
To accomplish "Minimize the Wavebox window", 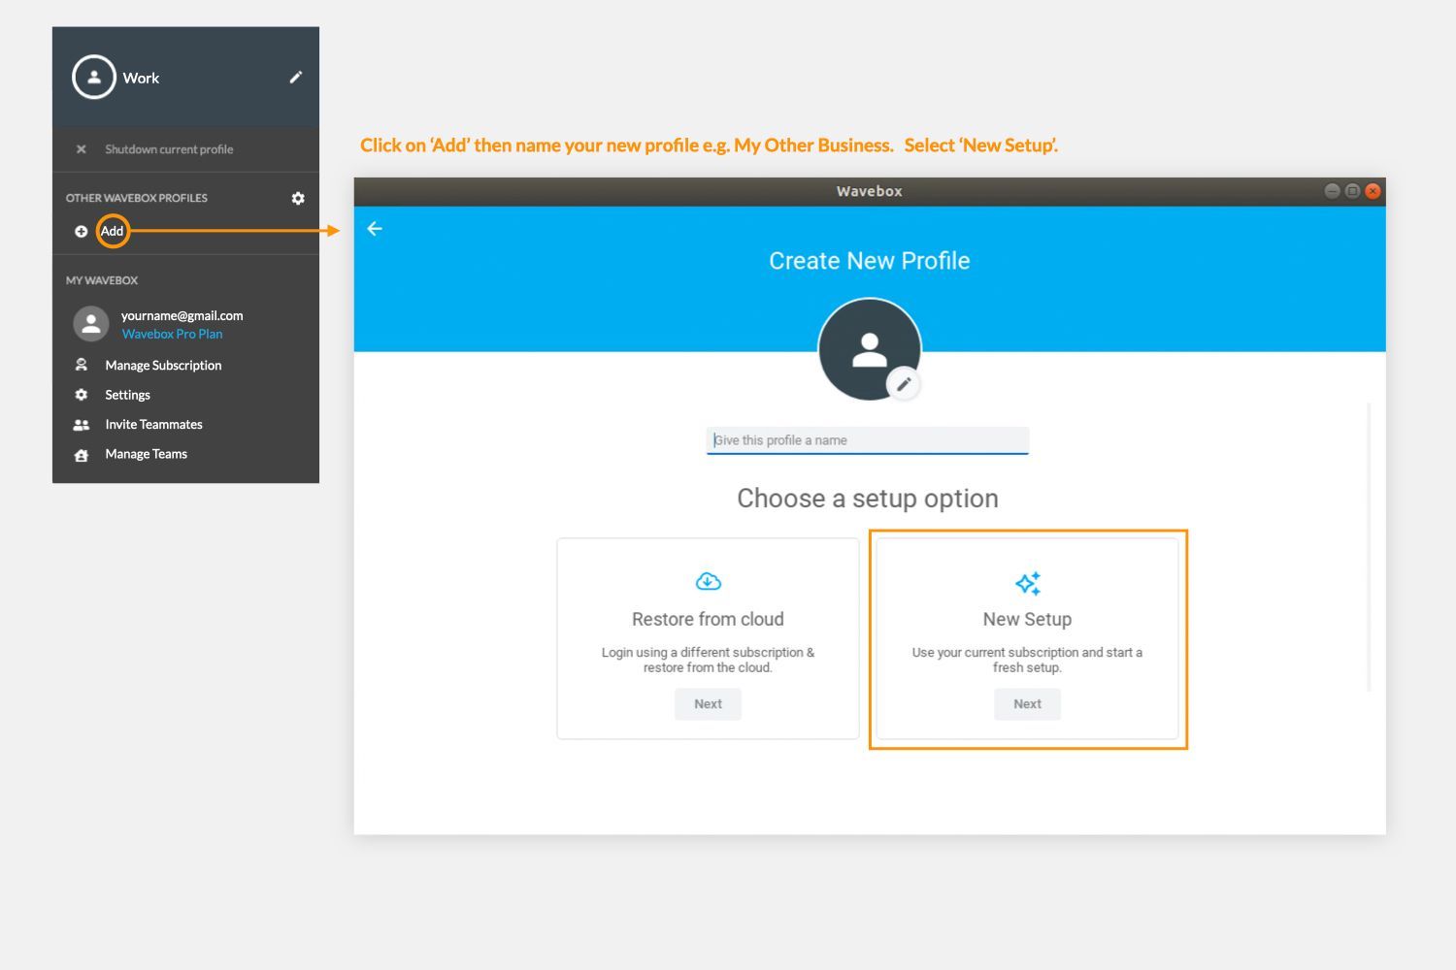I will 1332,191.
